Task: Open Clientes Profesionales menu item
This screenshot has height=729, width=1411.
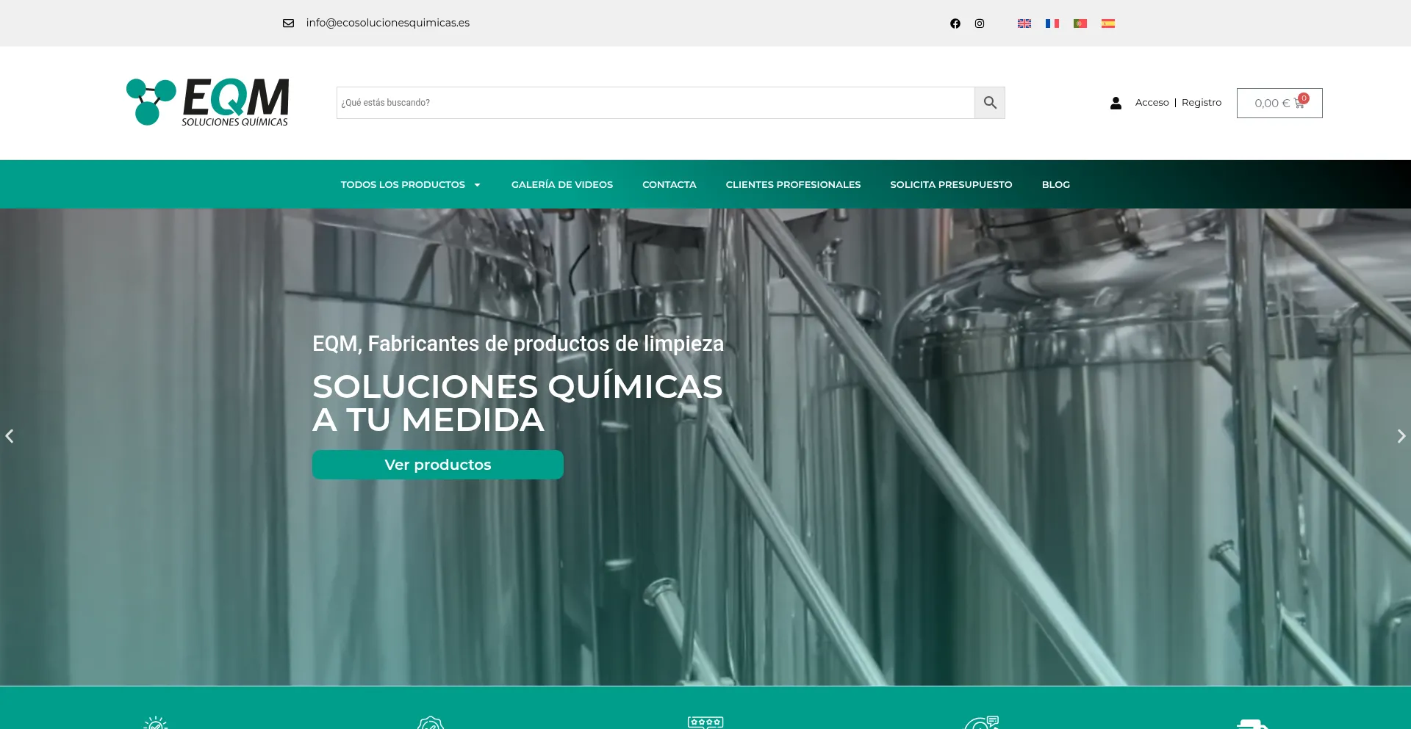Action: point(793,184)
